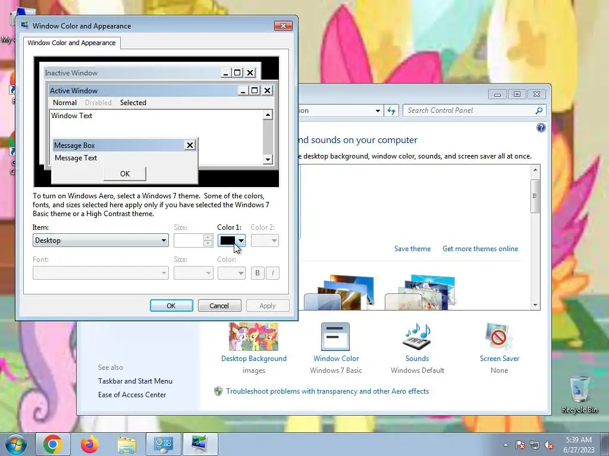The height and width of the screenshot is (456, 609).
Task: Click the search magnifier icon in Control Panel
Action: (539, 110)
